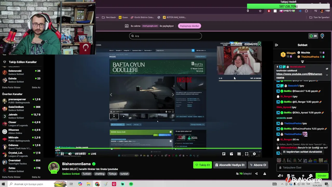
Task: Expand the pinned message chevron
Action: click(x=327, y=75)
